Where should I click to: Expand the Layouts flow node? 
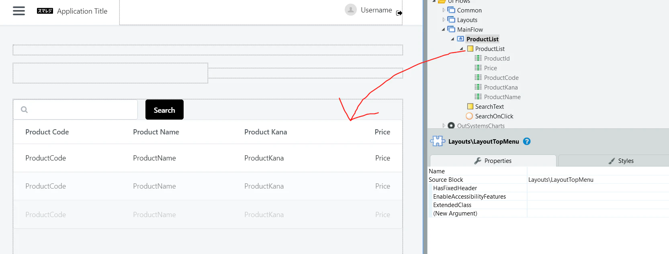click(x=444, y=20)
